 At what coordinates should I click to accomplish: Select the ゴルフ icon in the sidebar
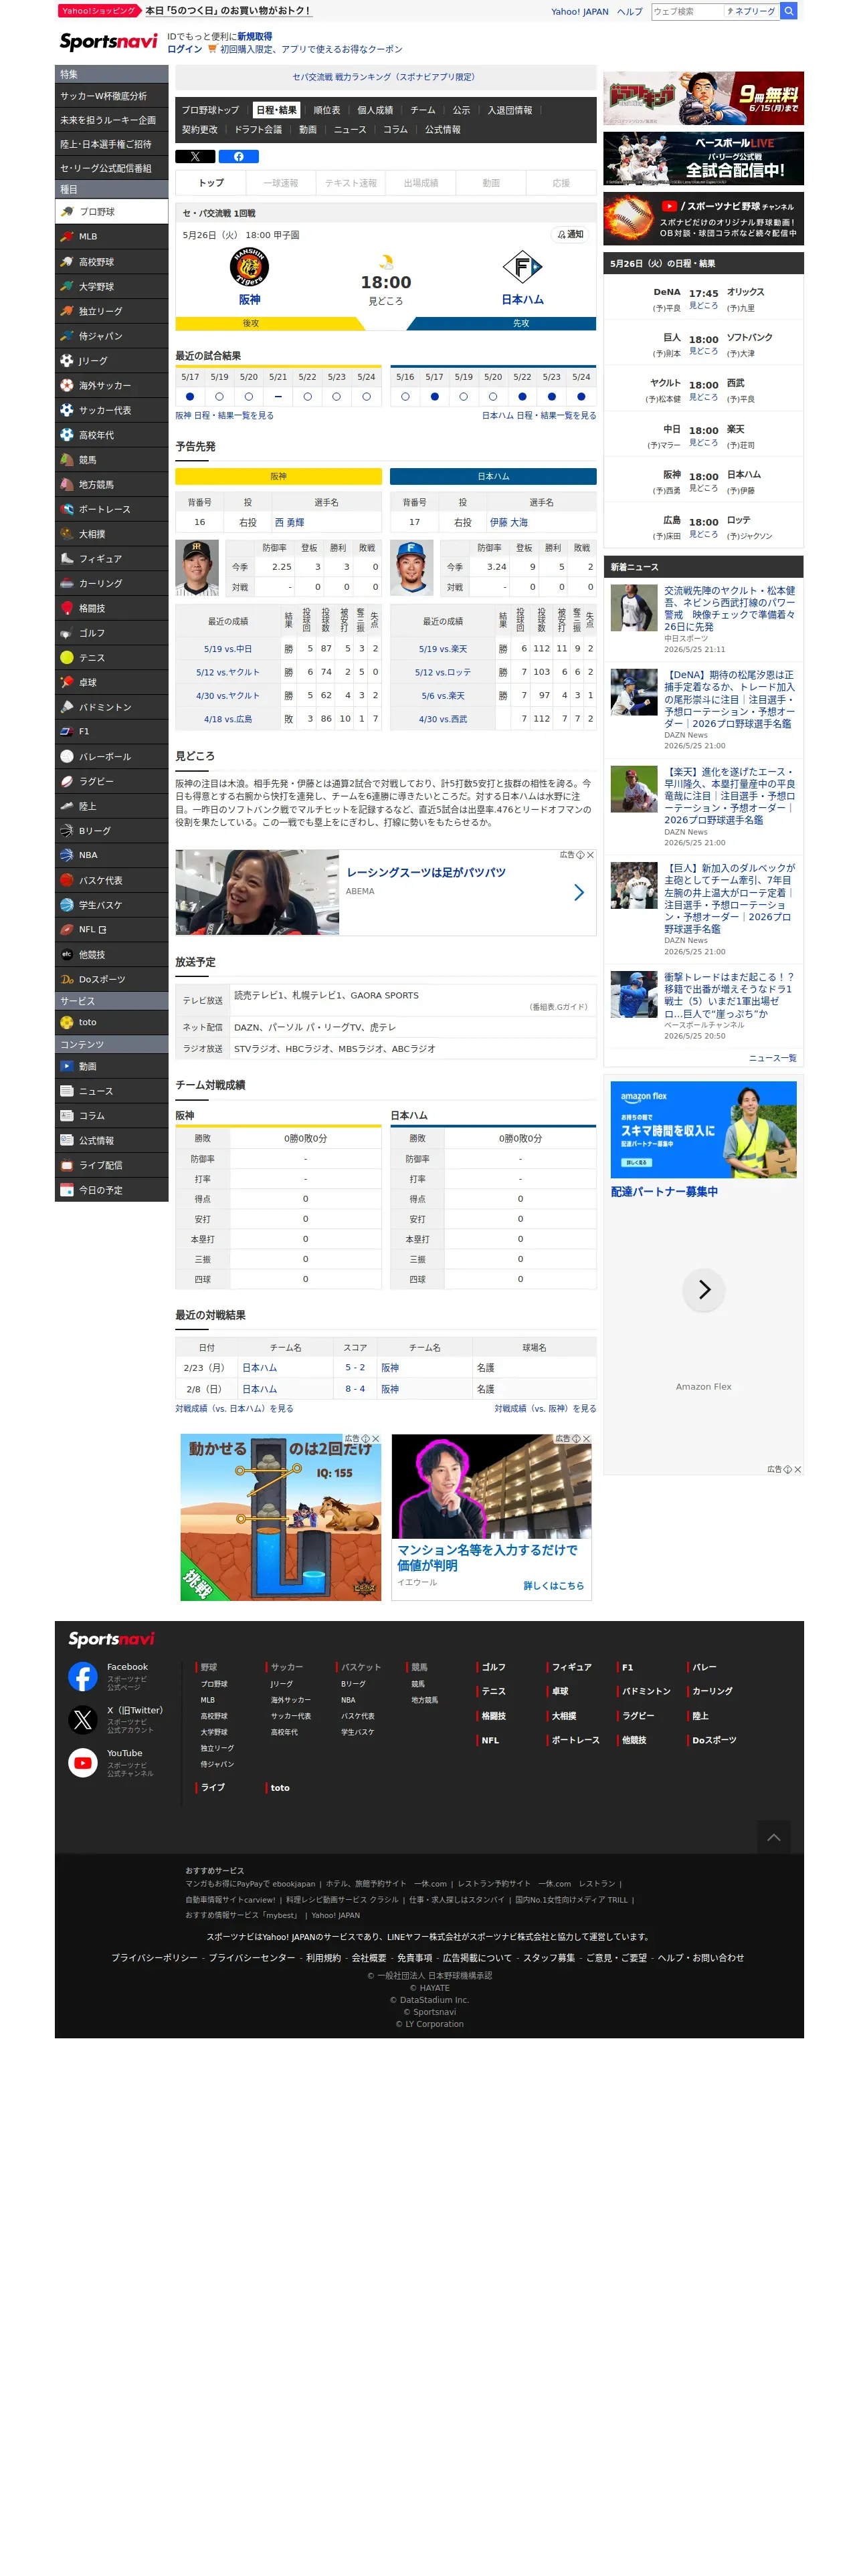pos(67,633)
